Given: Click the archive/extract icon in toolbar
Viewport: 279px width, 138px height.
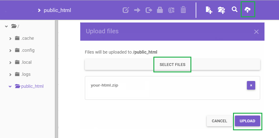Looking at the screenshot, I should [171, 10].
